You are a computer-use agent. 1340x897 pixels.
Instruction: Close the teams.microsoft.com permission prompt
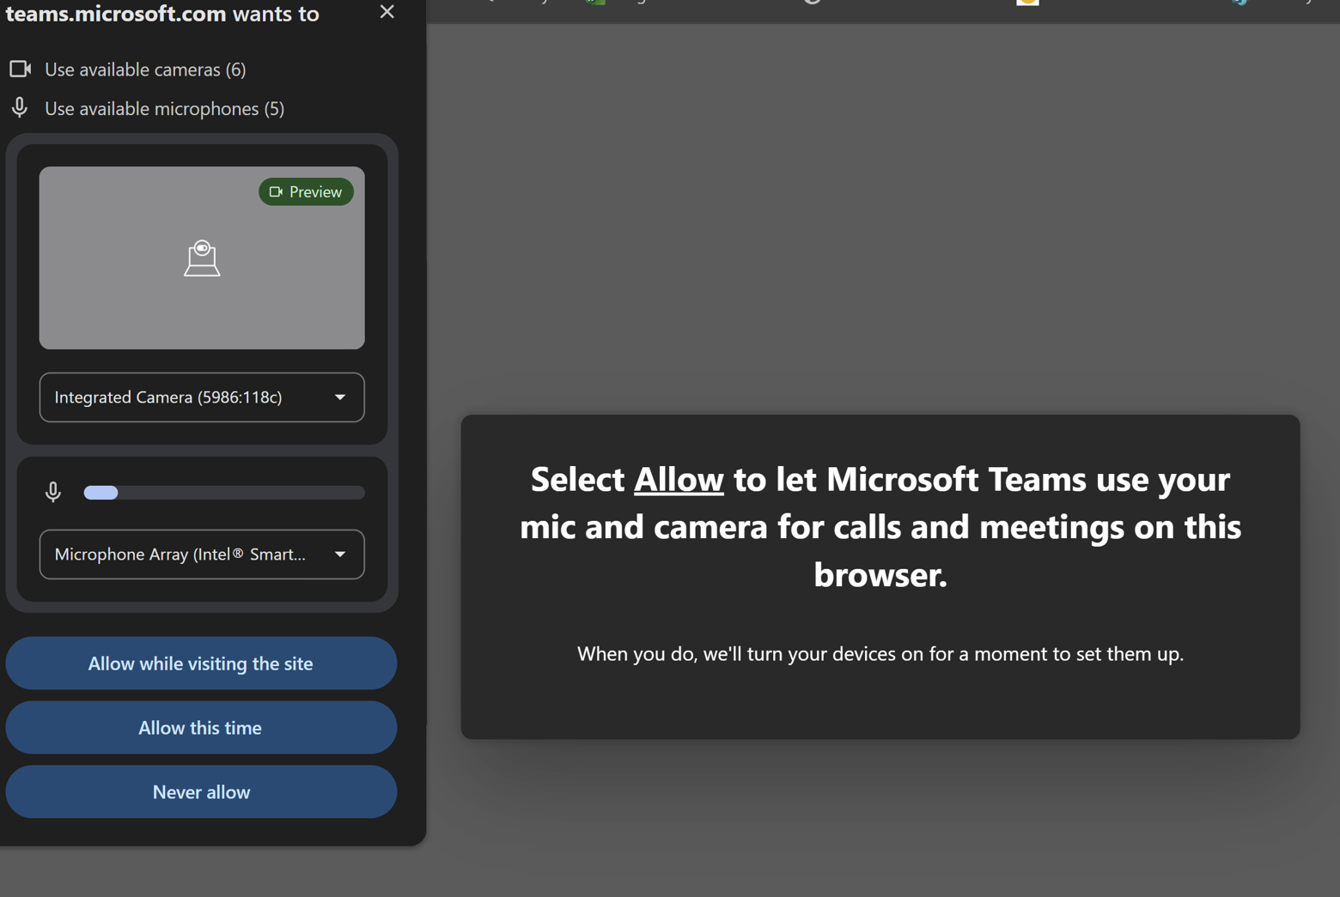387,12
